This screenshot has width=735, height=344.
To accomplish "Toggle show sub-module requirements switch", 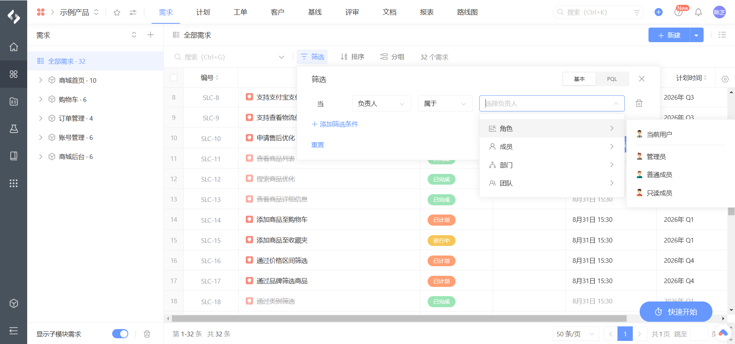I will (120, 334).
